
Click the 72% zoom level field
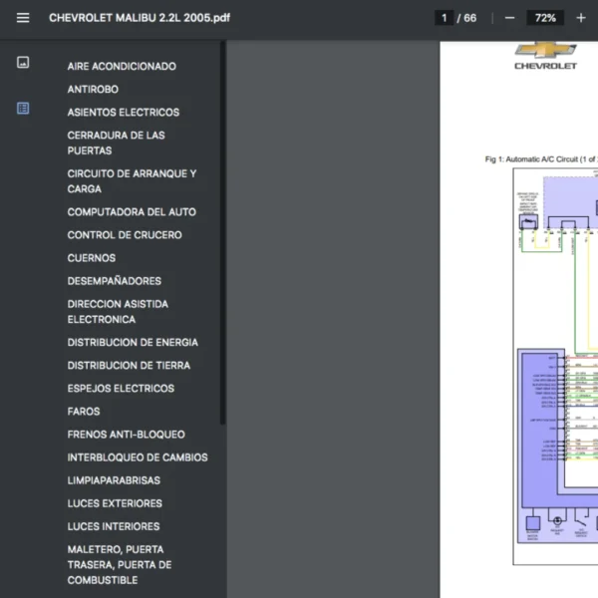tap(545, 18)
